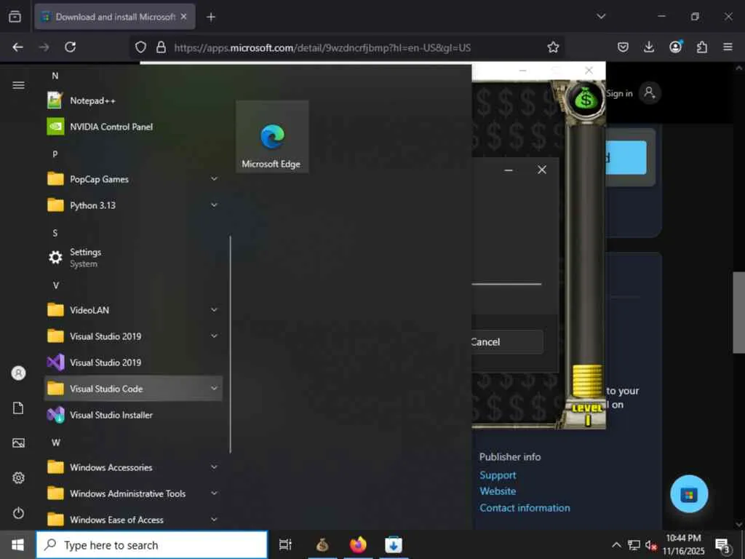Viewport: 745px width, 559px height.
Task: Go back in Firefox
Action: click(x=17, y=47)
